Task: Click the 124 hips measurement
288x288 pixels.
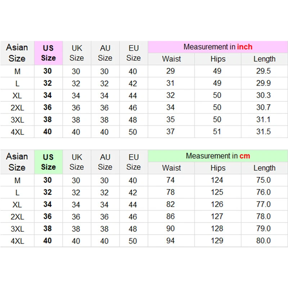Action: (x=217, y=180)
